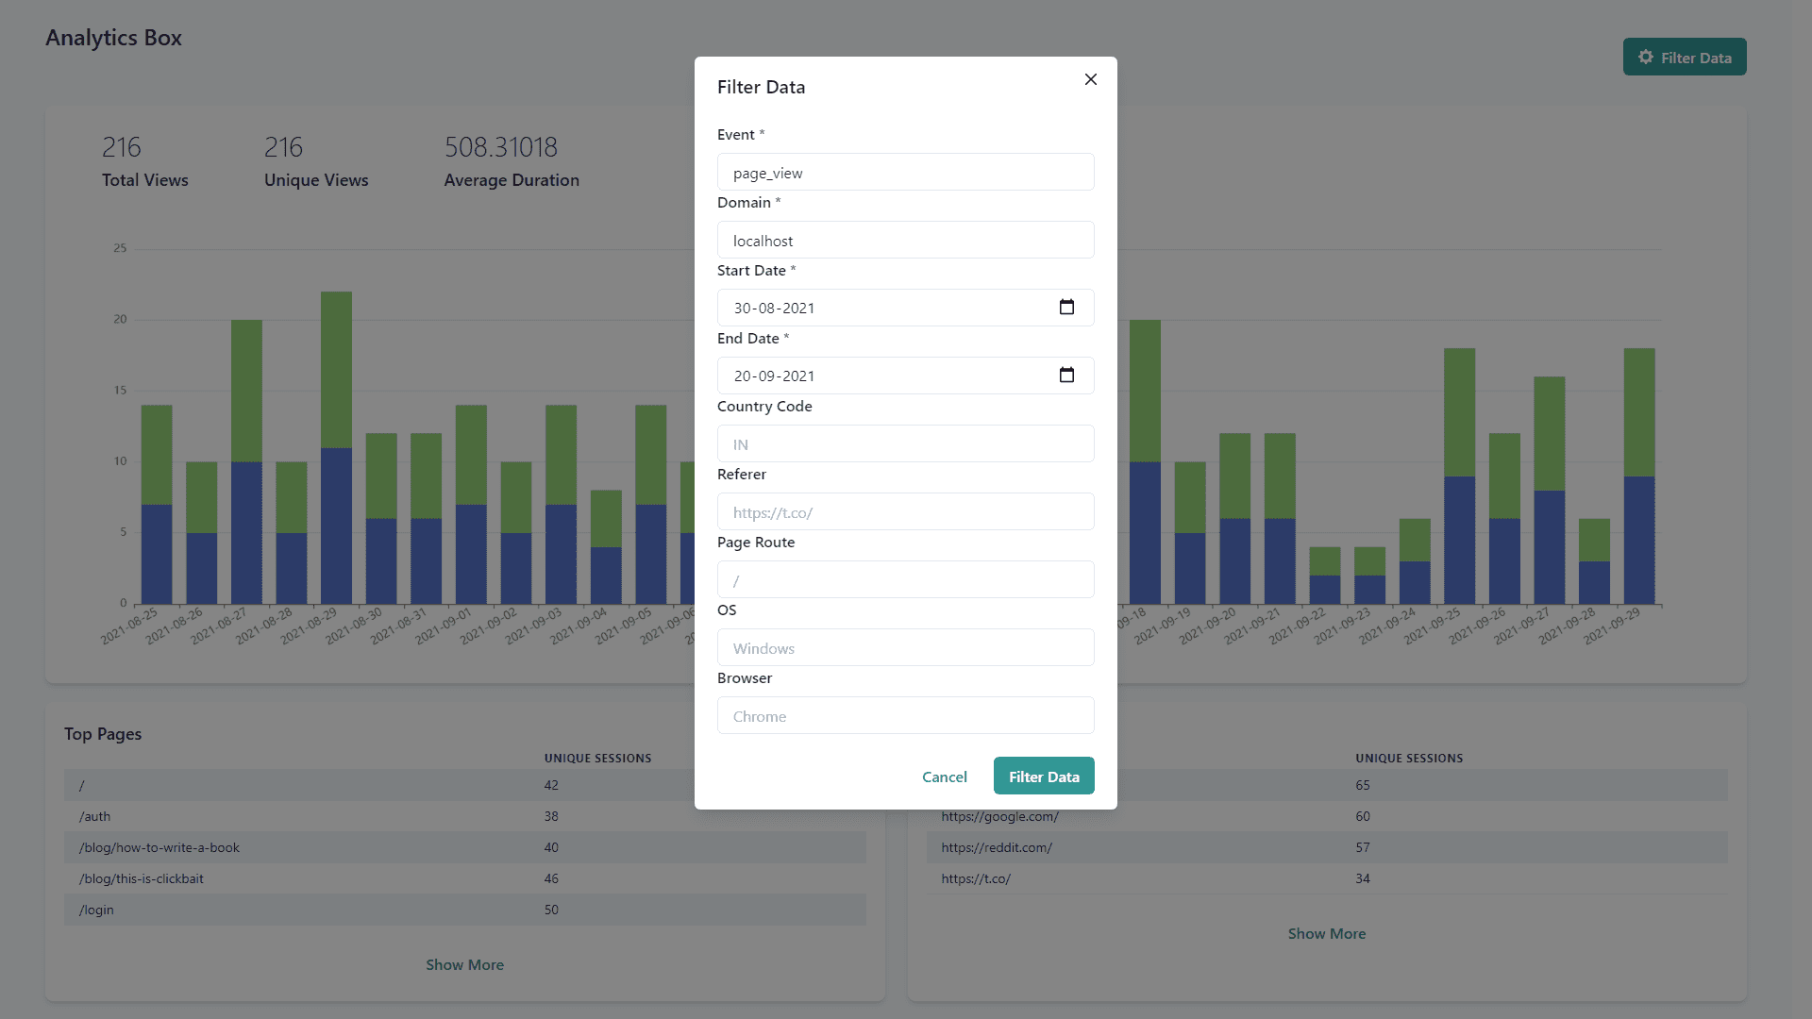The image size is (1812, 1019).
Task: Focus the Country Code input
Action: (904, 444)
